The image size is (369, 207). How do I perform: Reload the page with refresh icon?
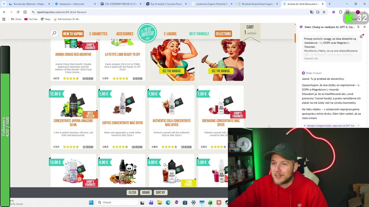[18, 12]
